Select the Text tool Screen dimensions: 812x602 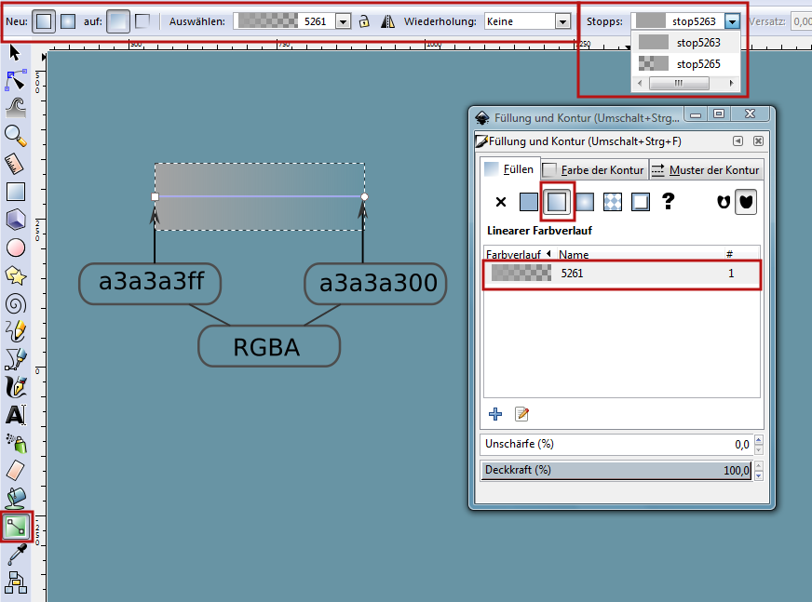click(x=16, y=414)
